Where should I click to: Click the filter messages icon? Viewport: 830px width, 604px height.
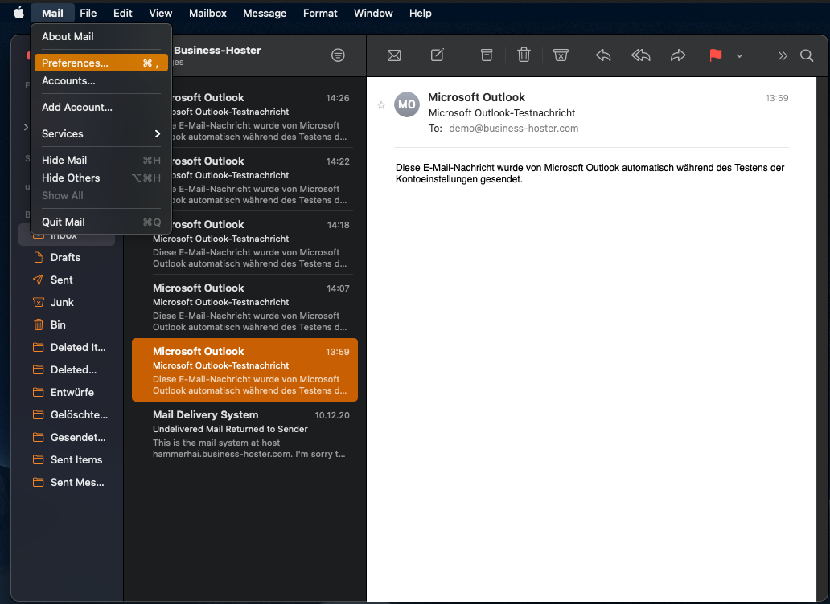coord(338,55)
